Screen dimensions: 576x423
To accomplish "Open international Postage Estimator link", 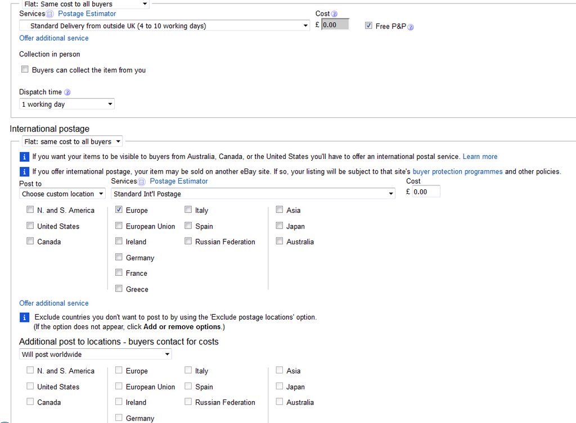I will coord(179,181).
